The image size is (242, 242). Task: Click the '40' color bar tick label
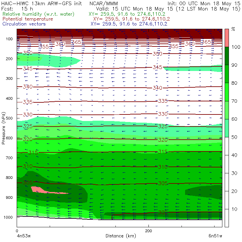234,155
